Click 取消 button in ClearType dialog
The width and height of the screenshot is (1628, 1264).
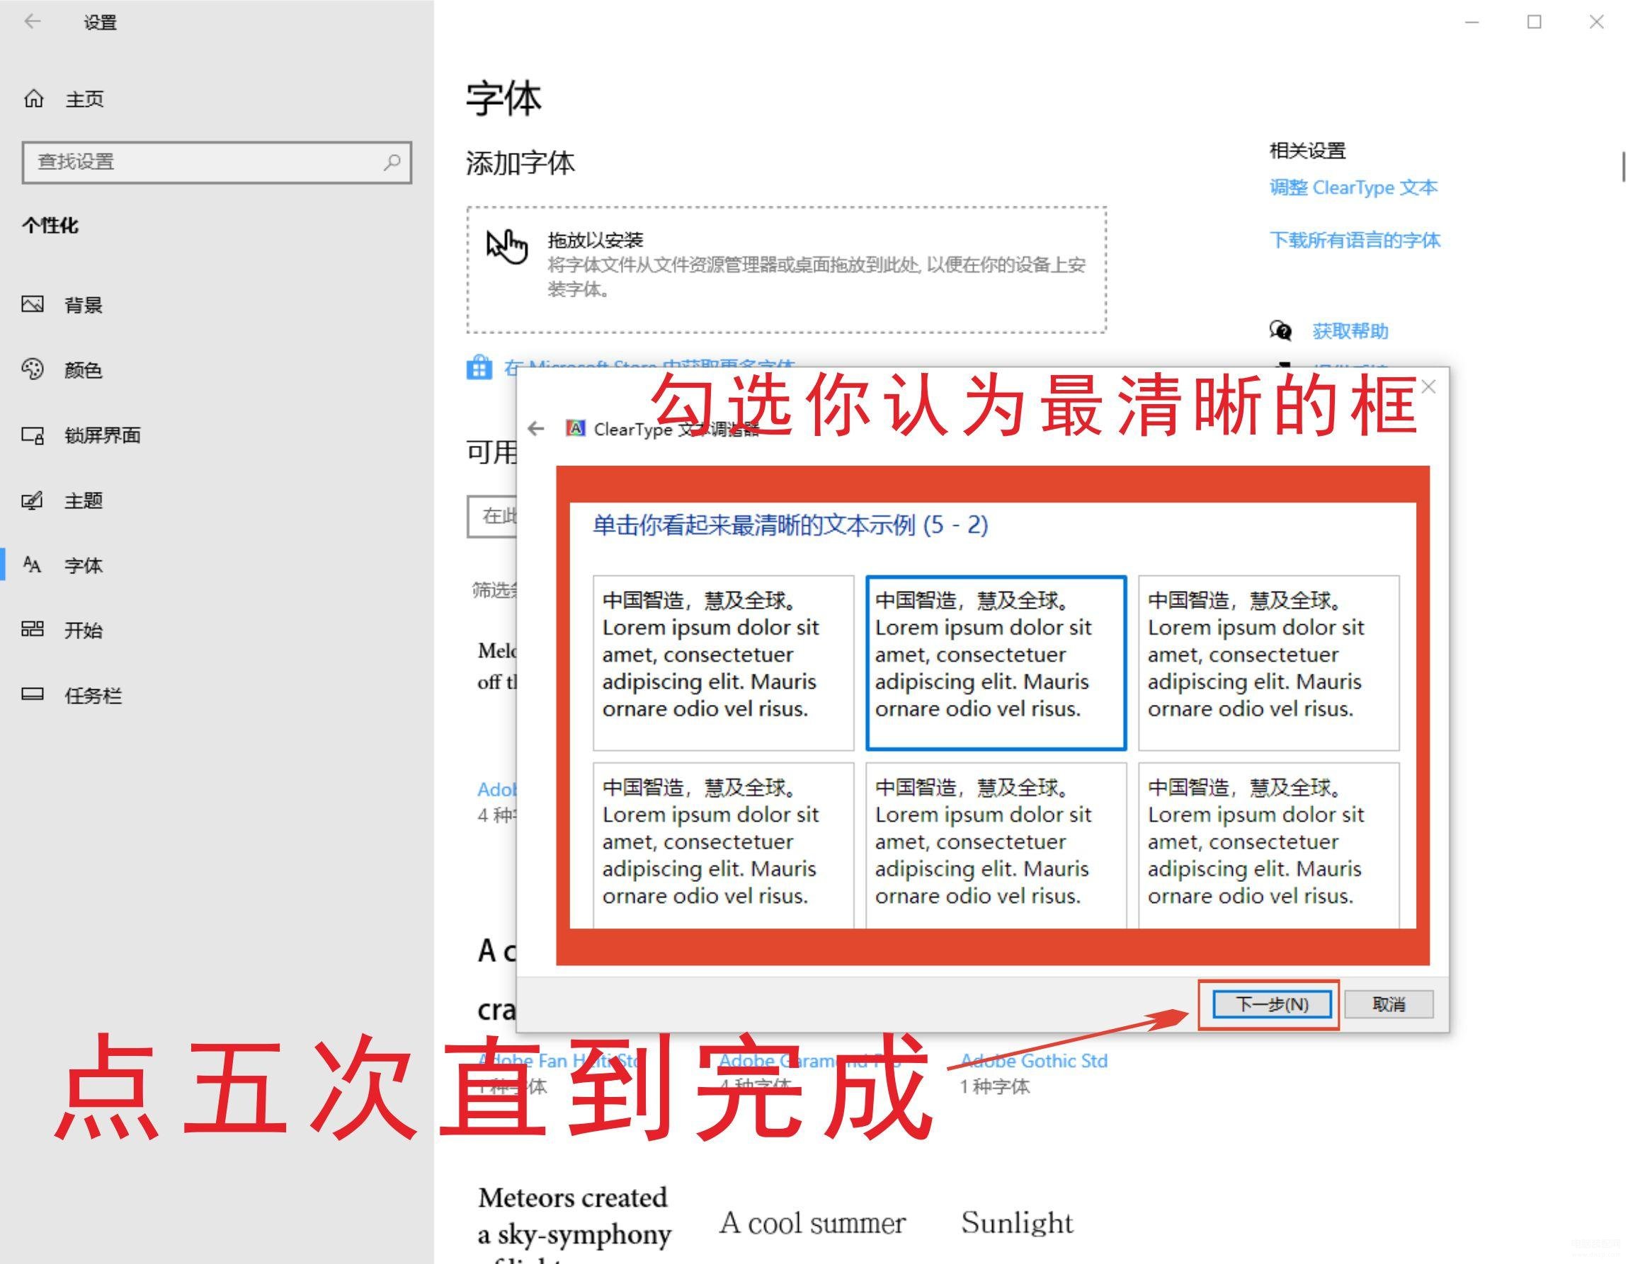(1389, 1004)
